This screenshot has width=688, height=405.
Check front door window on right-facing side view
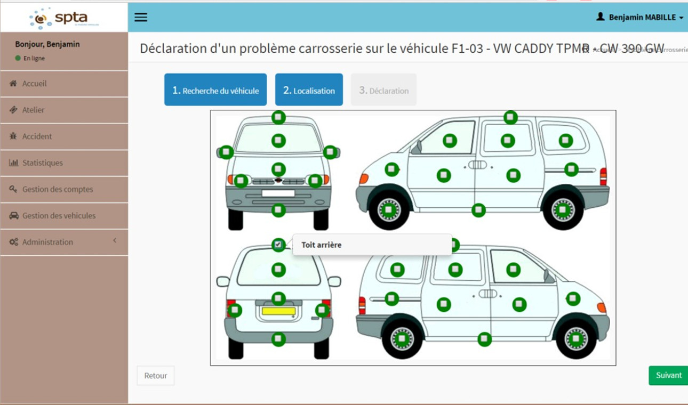click(513, 270)
